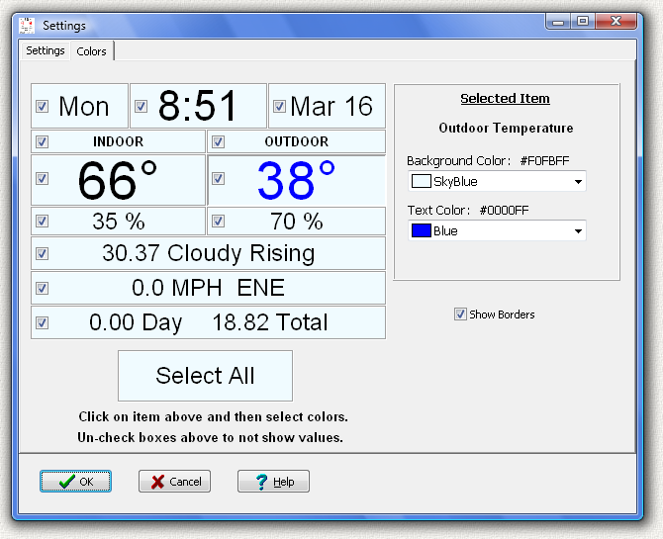Toggle the 0.00 Day rainfall checkbox
This screenshot has width=663, height=539.
coord(42,323)
